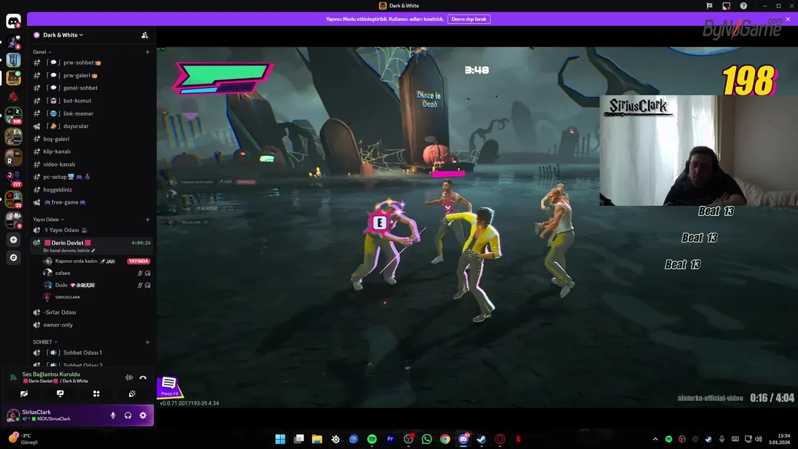
Task: Click the Windows Start button
Action: [281, 439]
